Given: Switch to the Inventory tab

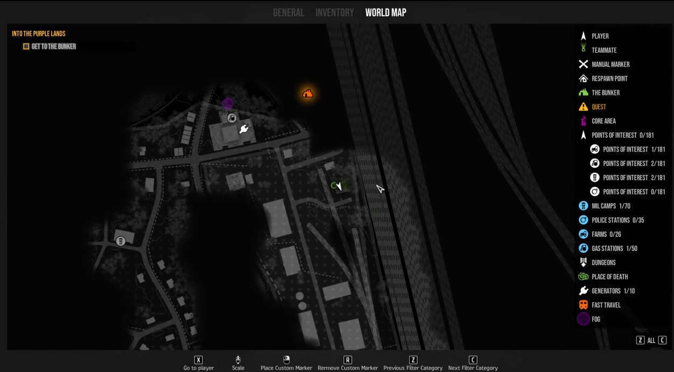Looking at the screenshot, I should 334,12.
